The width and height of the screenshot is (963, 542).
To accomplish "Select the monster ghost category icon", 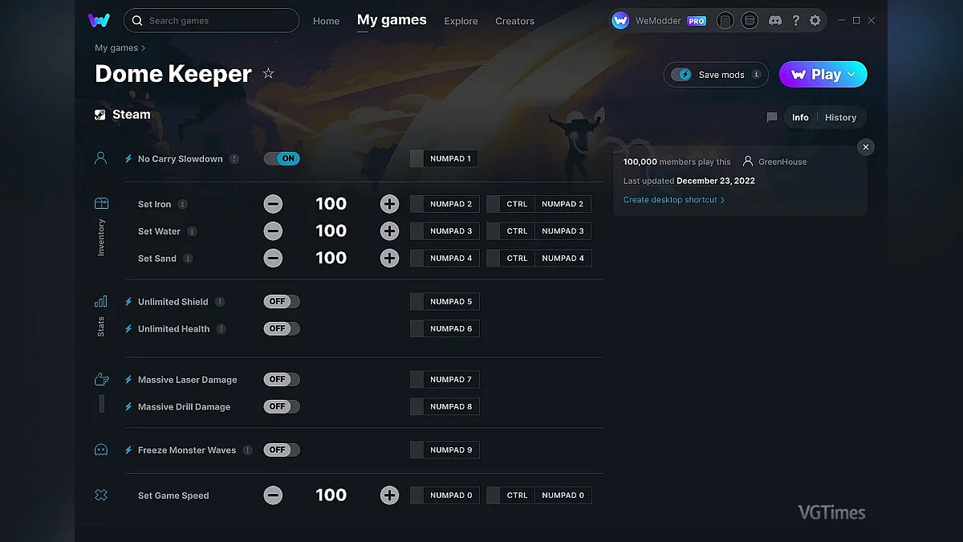I will click(x=101, y=450).
